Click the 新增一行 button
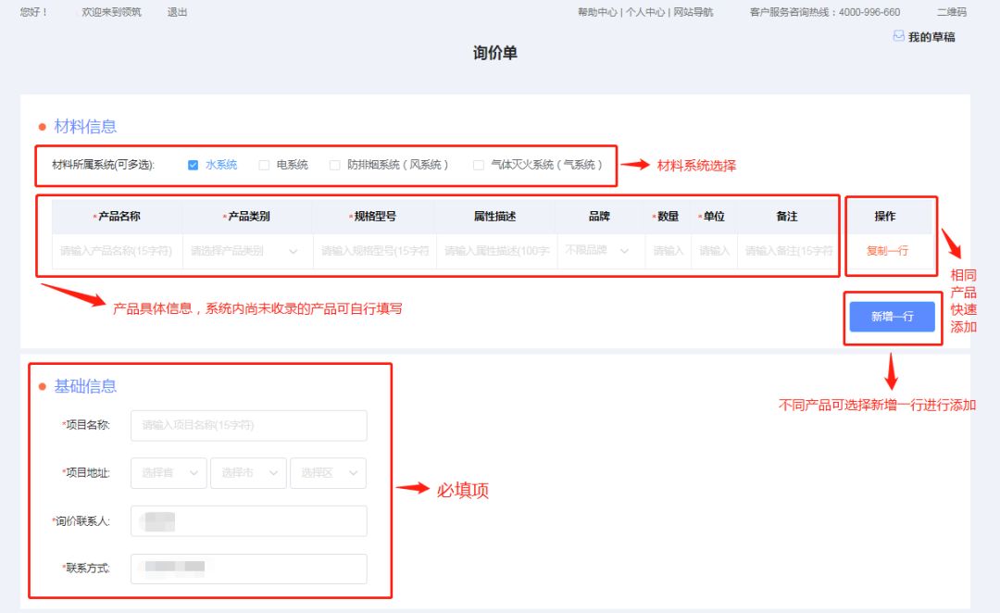Viewport: 1000px width, 613px height. pyautogui.click(x=893, y=317)
